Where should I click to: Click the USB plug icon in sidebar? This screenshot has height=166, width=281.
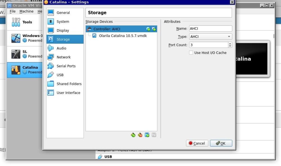coord(51,75)
